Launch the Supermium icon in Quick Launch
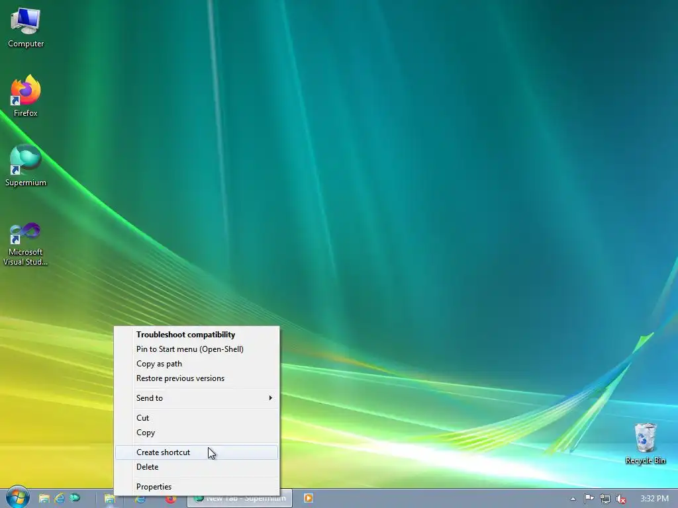Viewport: 678px width, 508px height. (x=75, y=498)
